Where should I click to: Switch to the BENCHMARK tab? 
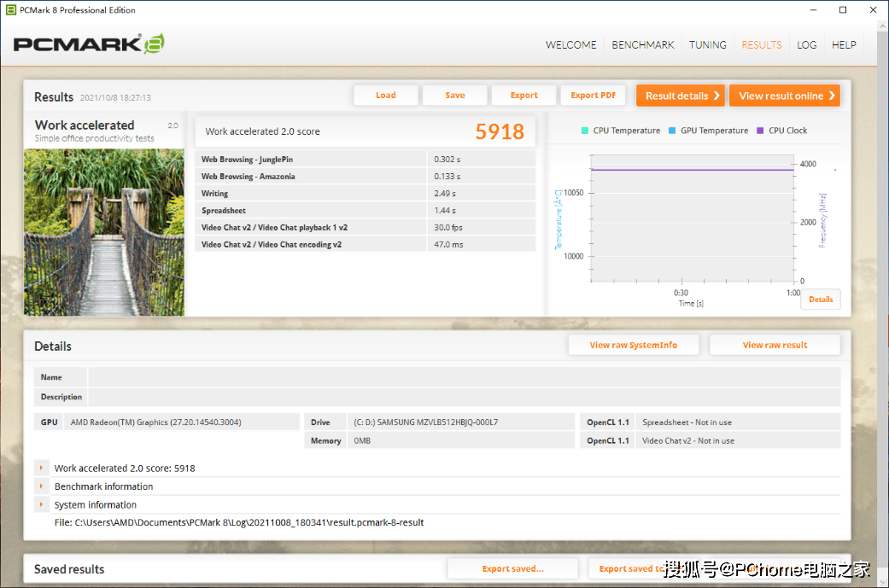tap(643, 44)
